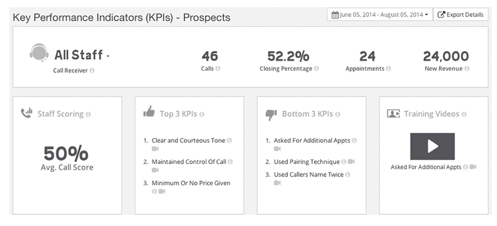Select Maintained Control Of Call KPI
This screenshot has width=497, height=226.
click(189, 162)
